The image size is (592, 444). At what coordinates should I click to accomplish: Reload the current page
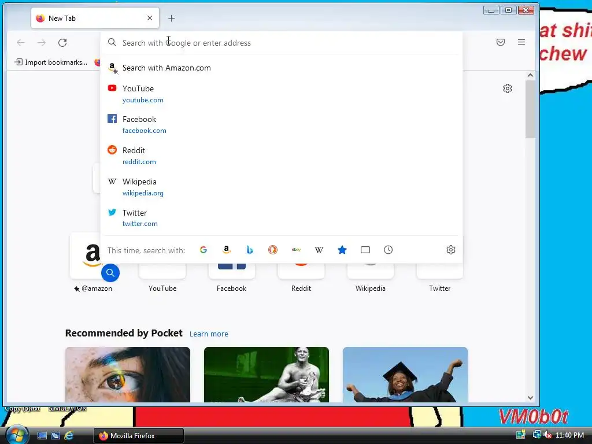coord(62,43)
